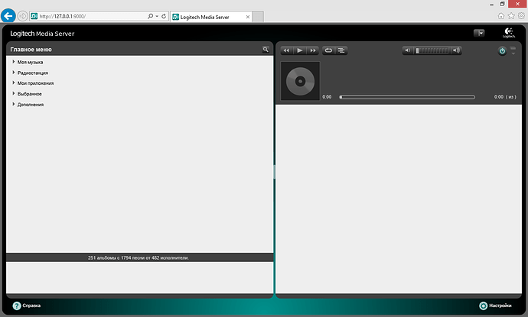The image size is (528, 317).
Task: Click the album artwork placeholder thumbnail
Action: click(x=300, y=81)
